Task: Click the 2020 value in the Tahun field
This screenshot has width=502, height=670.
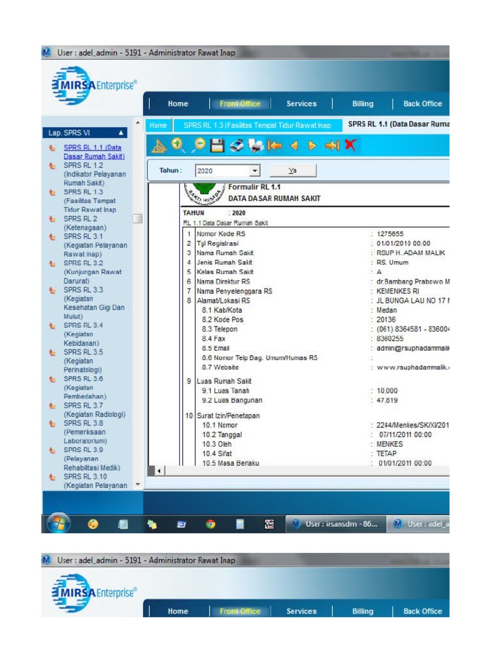Action: 205,171
